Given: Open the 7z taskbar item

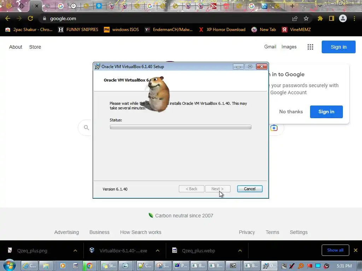Looking at the screenshot, I should (233, 266).
